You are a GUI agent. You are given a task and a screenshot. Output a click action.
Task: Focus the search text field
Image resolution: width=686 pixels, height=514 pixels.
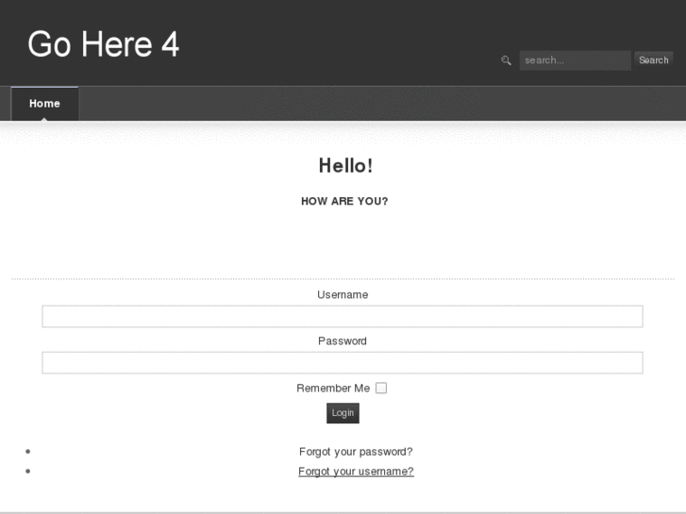[x=575, y=60]
